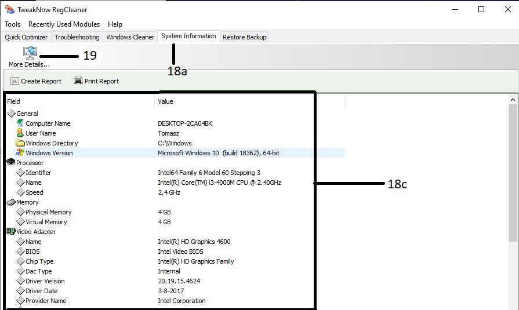Screen dimensions: 519x310
Task: Open the Help menu
Action: (115, 24)
